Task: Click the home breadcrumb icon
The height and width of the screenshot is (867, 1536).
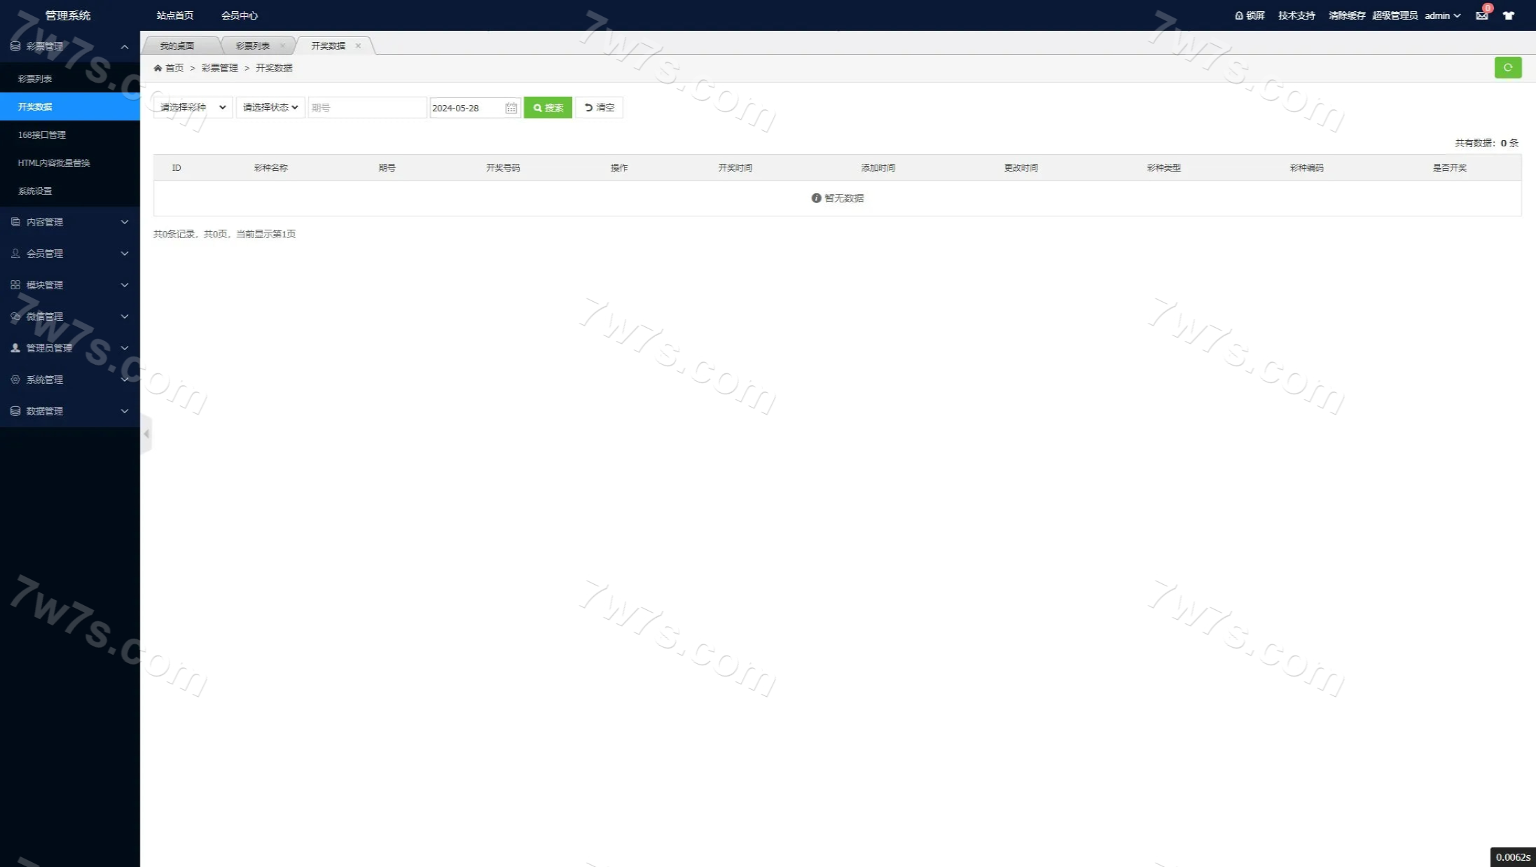Action: pos(158,68)
